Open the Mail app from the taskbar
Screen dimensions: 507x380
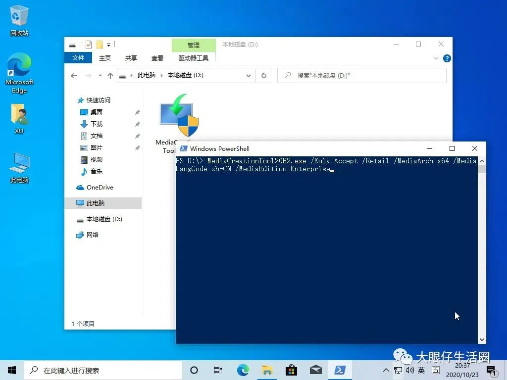coord(315,370)
